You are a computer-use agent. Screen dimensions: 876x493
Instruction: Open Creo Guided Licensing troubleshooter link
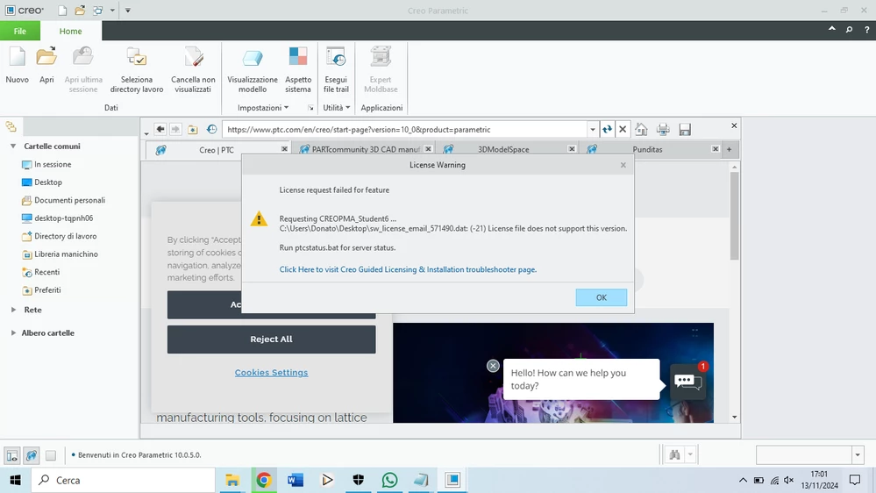(x=408, y=269)
